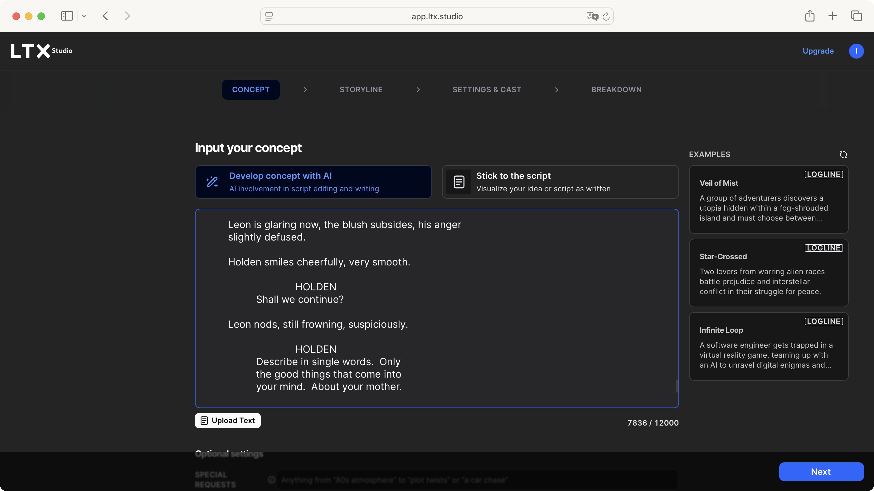This screenshot has width=874, height=491.
Task: Switch to the BREAKDOWN step tab
Action: click(x=616, y=89)
